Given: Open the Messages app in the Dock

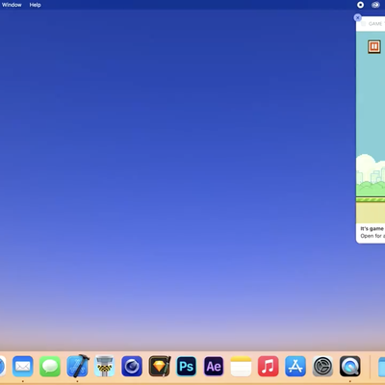Looking at the screenshot, I should tap(50, 366).
